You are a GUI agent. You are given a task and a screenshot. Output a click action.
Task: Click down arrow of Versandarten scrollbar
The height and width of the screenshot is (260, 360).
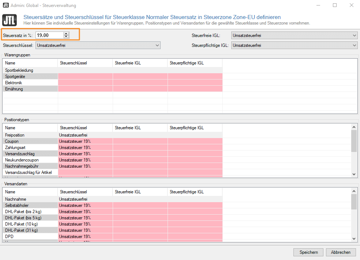[x=354, y=239]
